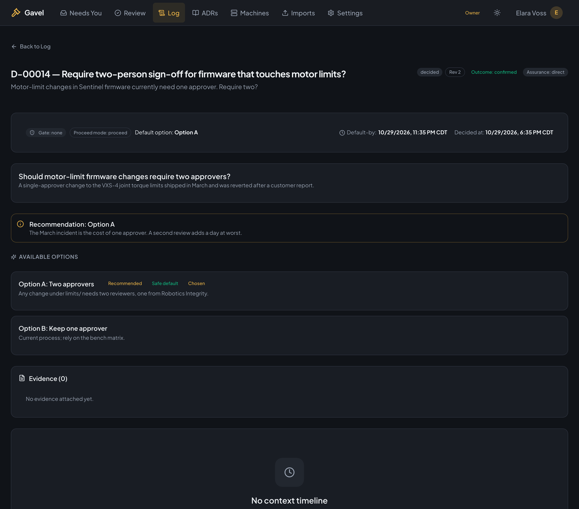Click the Safe default tag
The height and width of the screenshot is (509, 579).
165,283
